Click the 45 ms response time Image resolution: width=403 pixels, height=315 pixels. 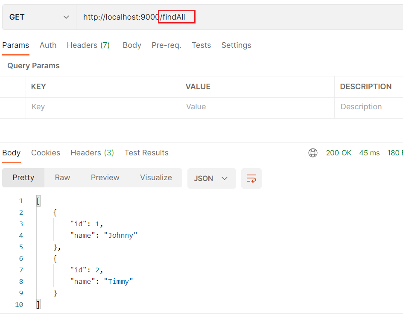coord(369,153)
